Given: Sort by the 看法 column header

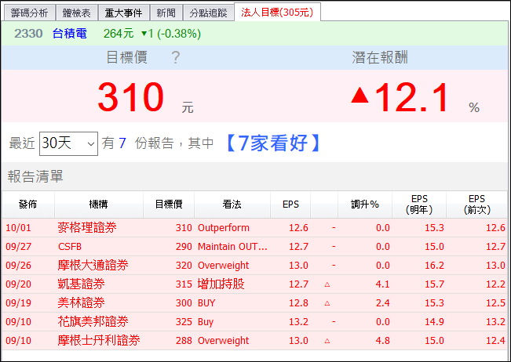Looking at the screenshot, I should pyautogui.click(x=232, y=205).
